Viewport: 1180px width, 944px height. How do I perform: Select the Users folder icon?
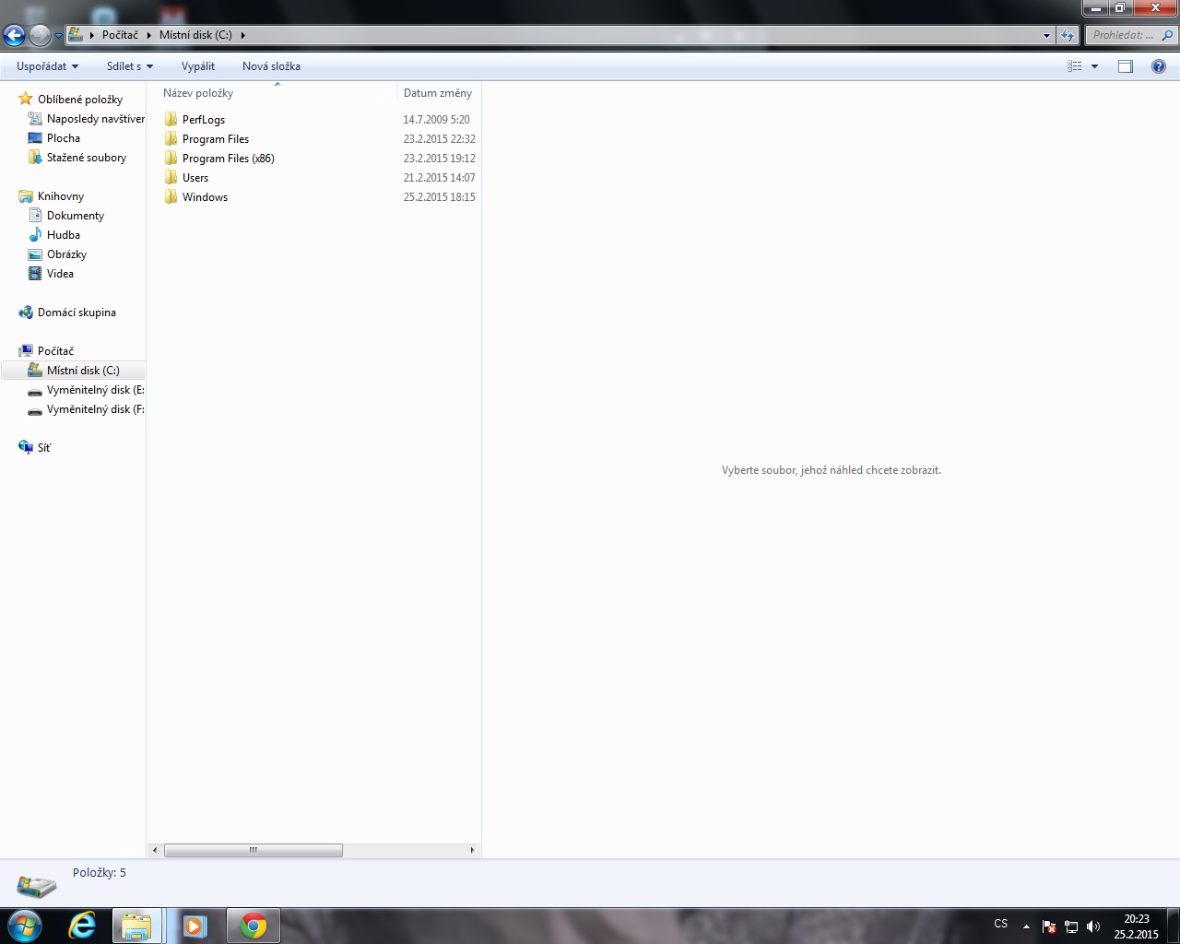tap(171, 177)
